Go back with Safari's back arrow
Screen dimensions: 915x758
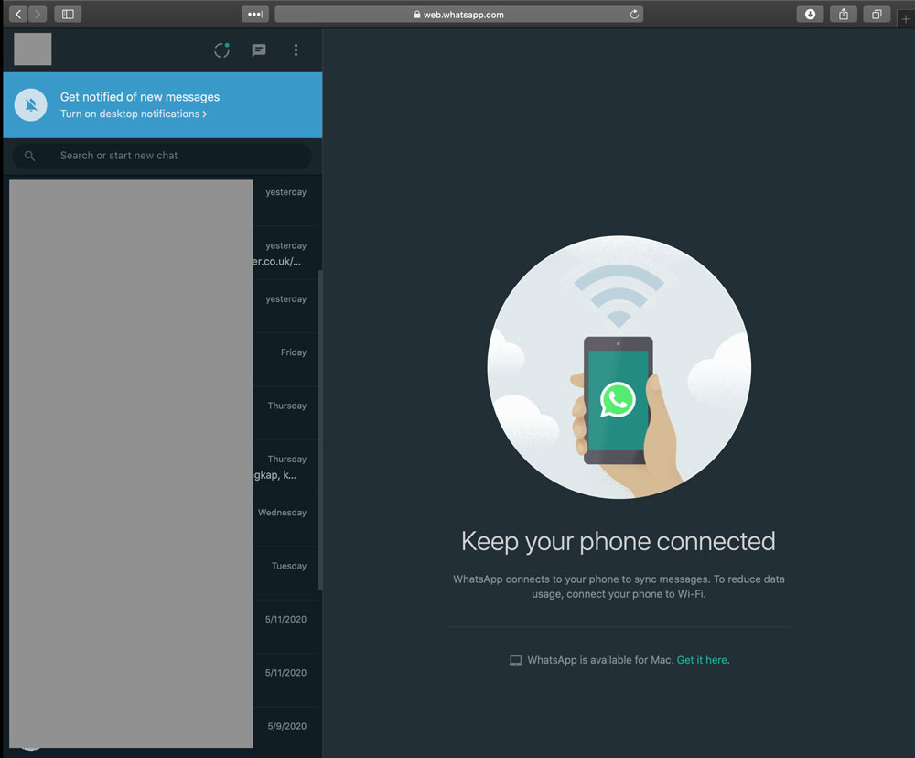tap(18, 14)
